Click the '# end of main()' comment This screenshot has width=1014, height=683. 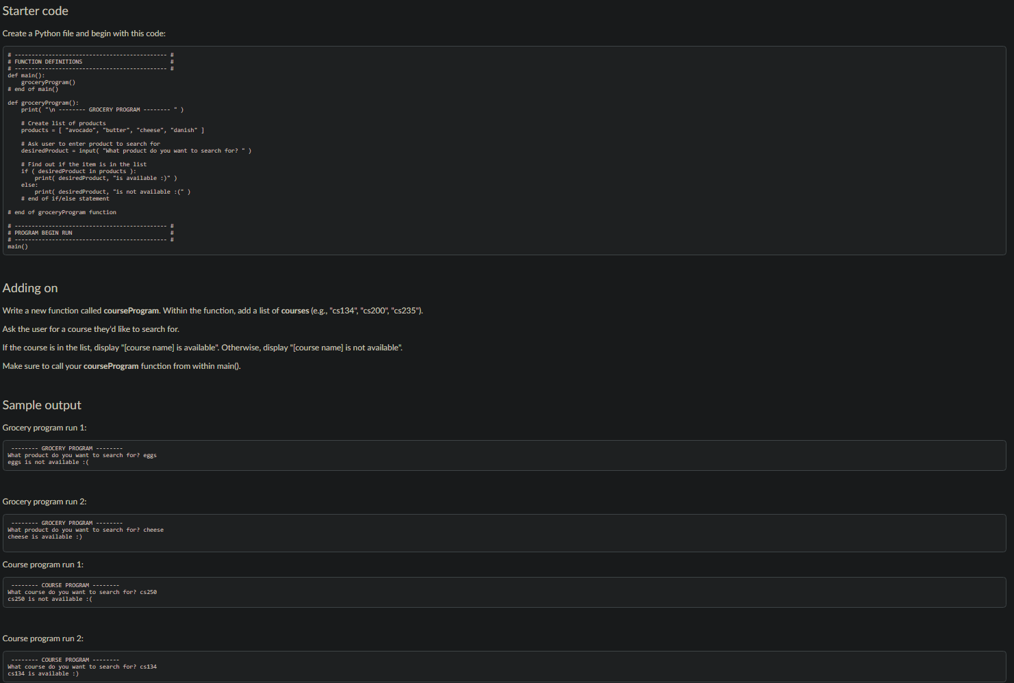coord(33,89)
